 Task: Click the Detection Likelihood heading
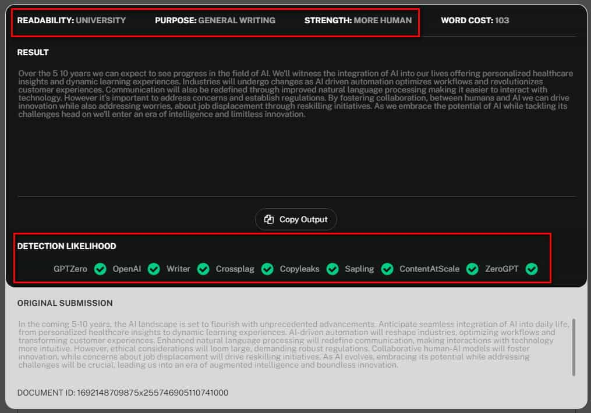pos(66,246)
